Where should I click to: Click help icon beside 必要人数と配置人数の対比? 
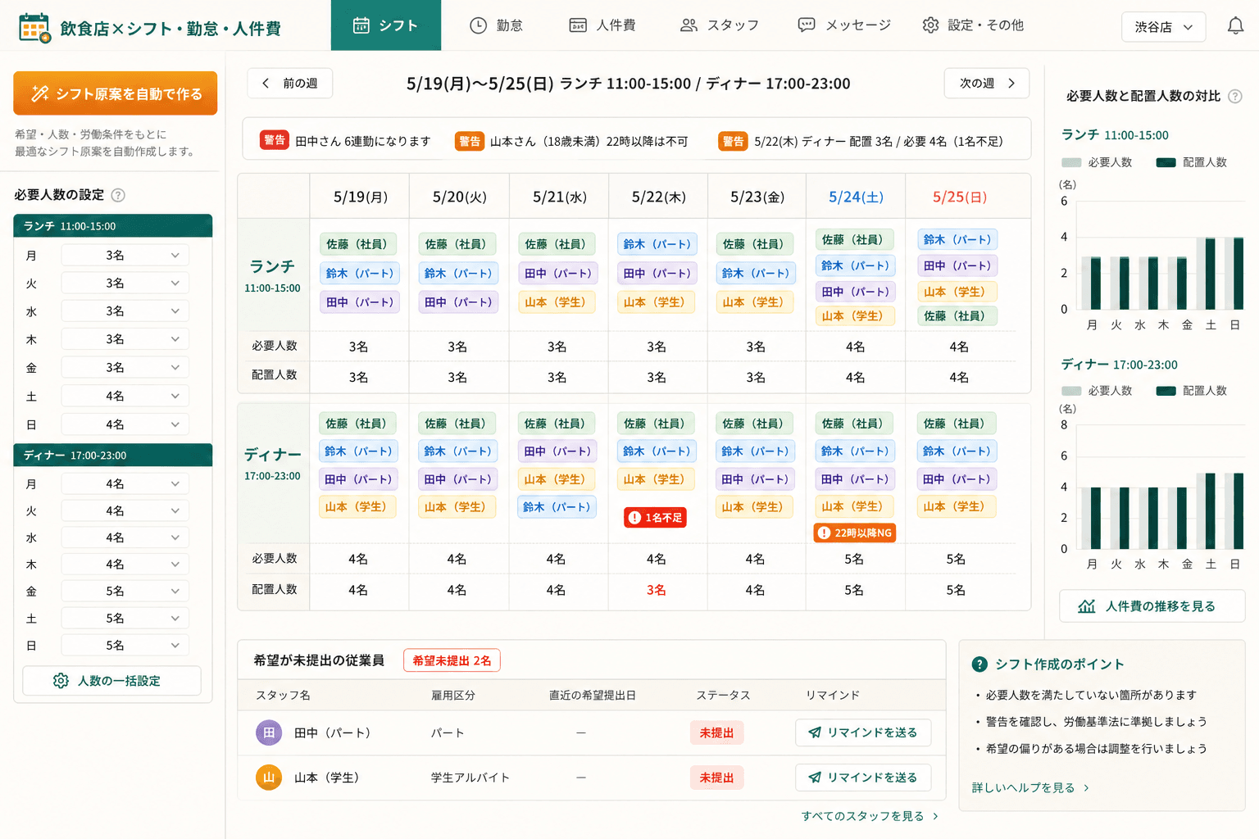point(1235,96)
